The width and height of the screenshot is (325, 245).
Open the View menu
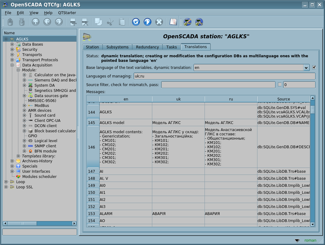pos(34,13)
